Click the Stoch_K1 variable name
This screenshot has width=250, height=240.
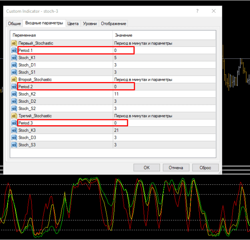point(27,58)
